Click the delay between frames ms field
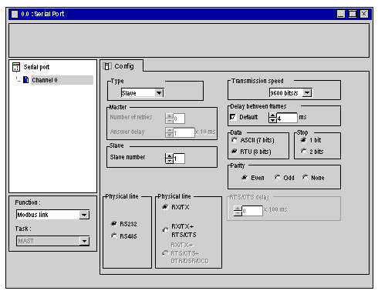The height and width of the screenshot is (294, 378). pos(287,118)
